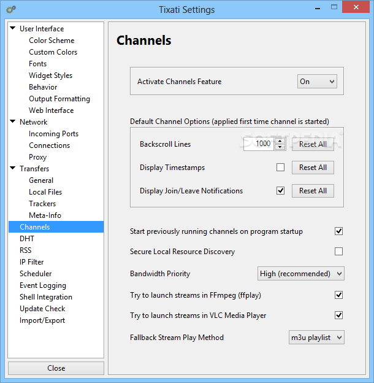Open the Bandwidth Priority dropdown
The height and width of the screenshot is (383, 374).
click(301, 274)
